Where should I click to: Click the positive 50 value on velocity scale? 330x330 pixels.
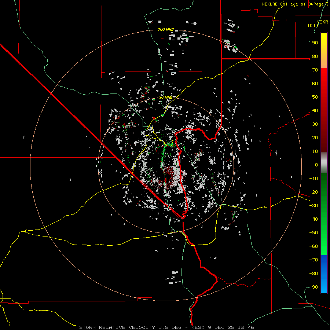click(315, 97)
